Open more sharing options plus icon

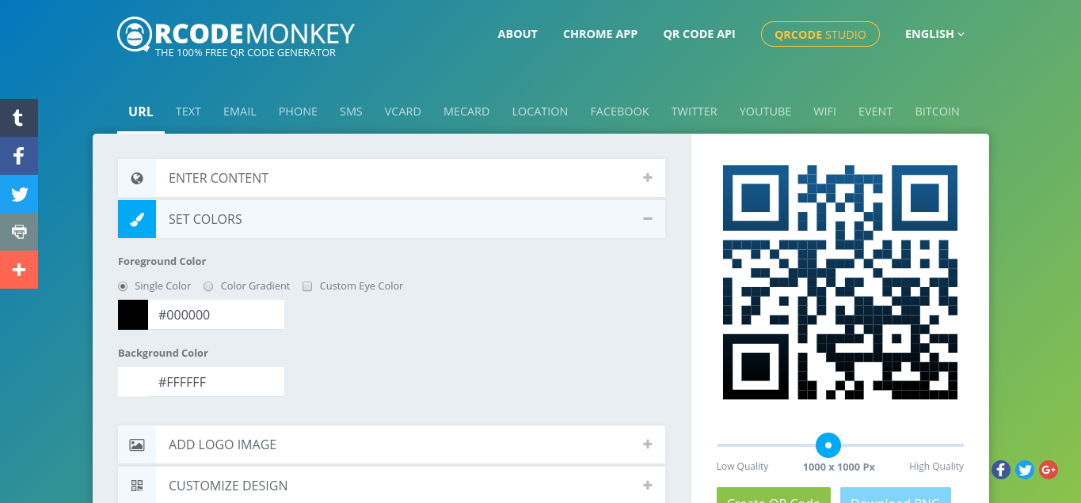19,270
